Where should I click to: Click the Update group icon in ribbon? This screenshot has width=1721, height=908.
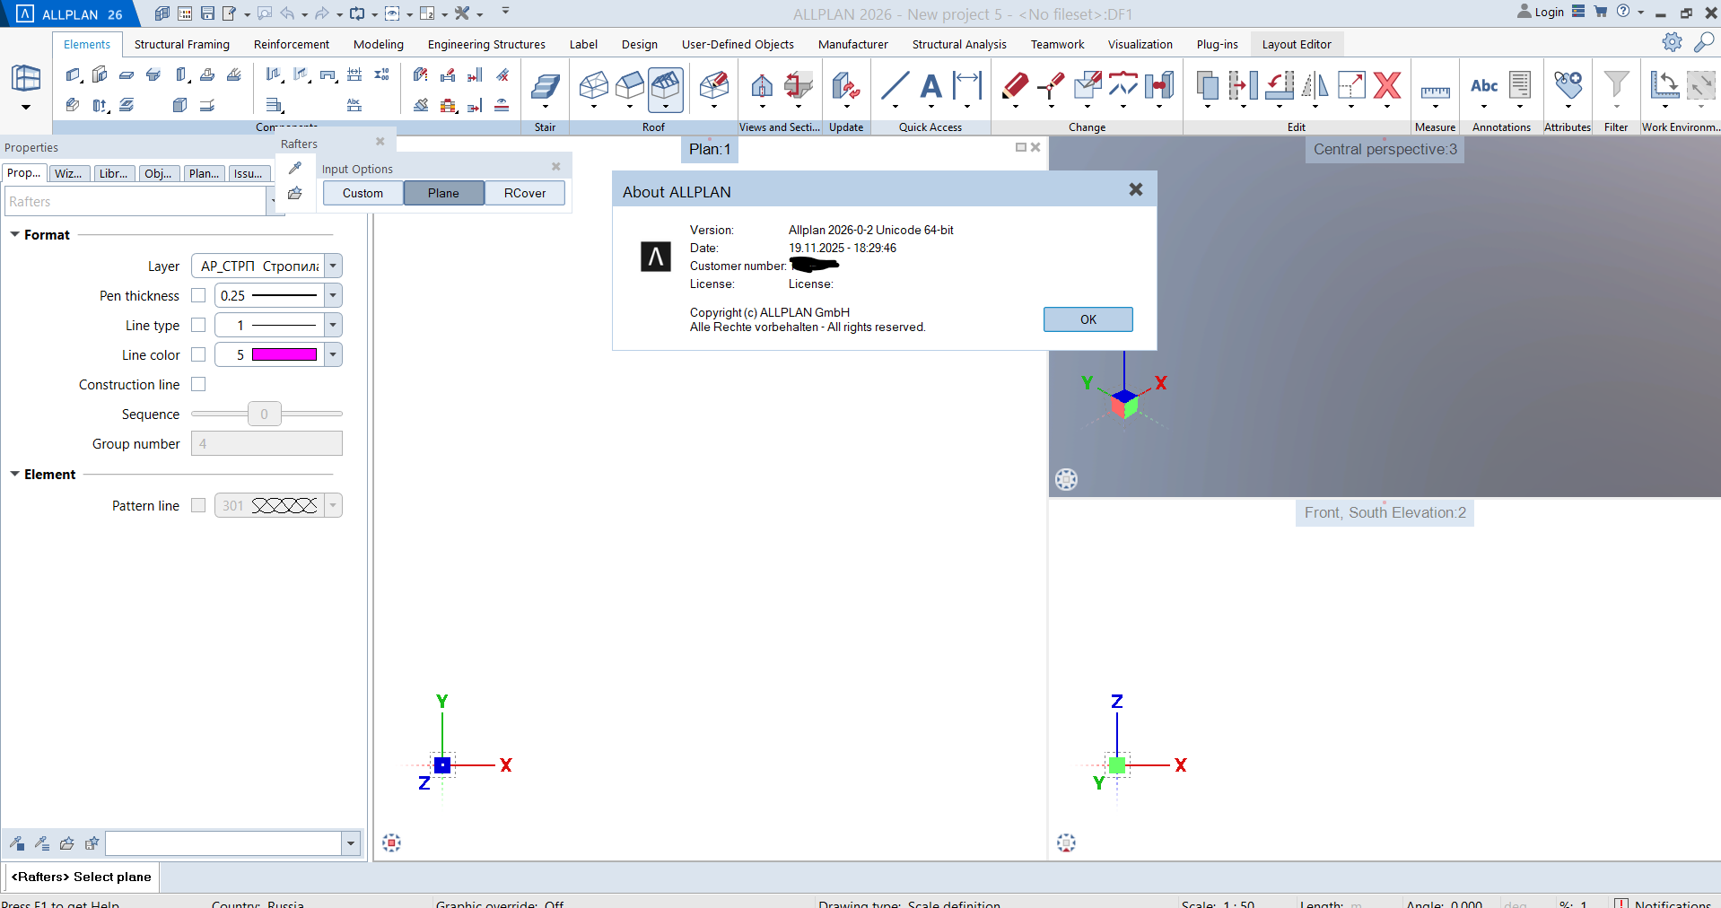(x=845, y=86)
